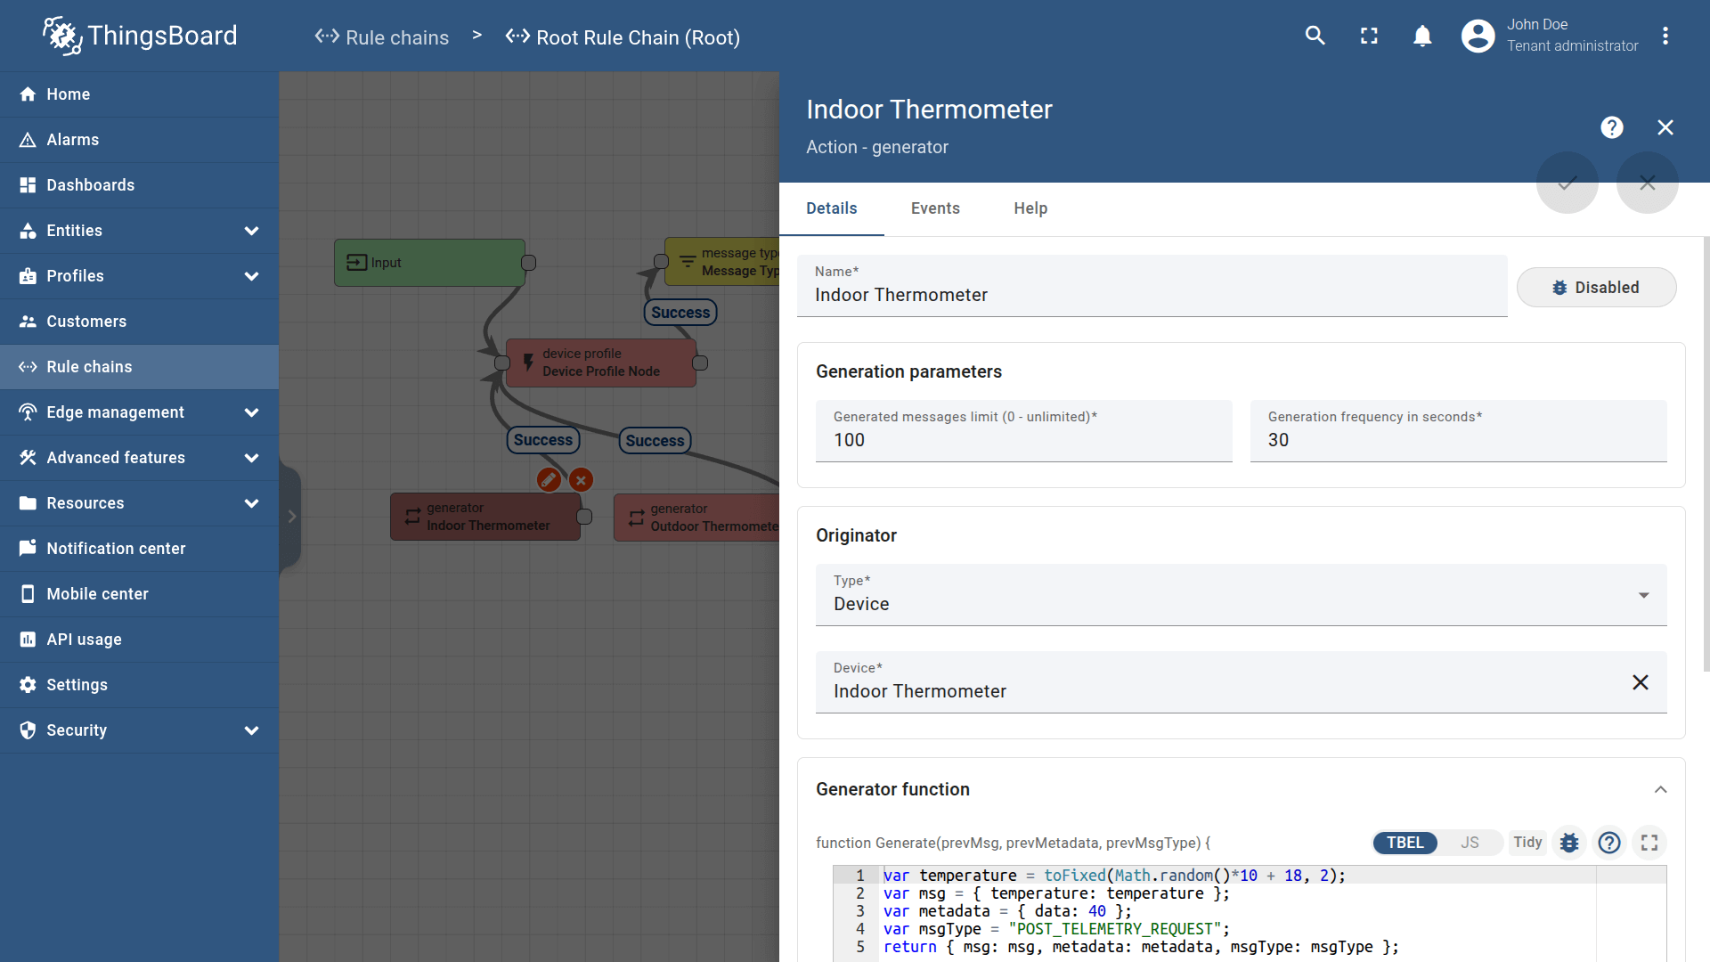
Task: Open the originator Type dropdown
Action: [x=1240, y=595]
